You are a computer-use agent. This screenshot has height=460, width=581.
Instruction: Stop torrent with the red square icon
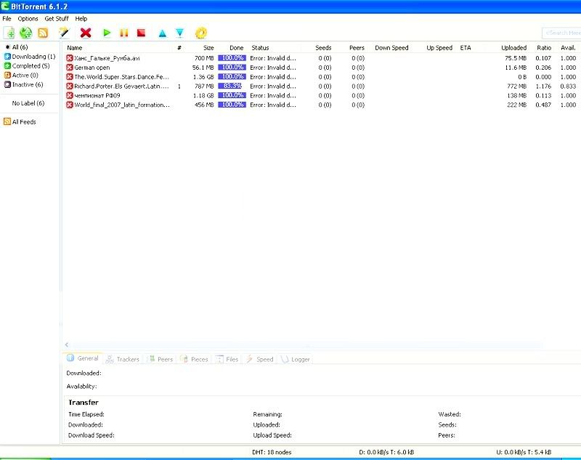142,33
